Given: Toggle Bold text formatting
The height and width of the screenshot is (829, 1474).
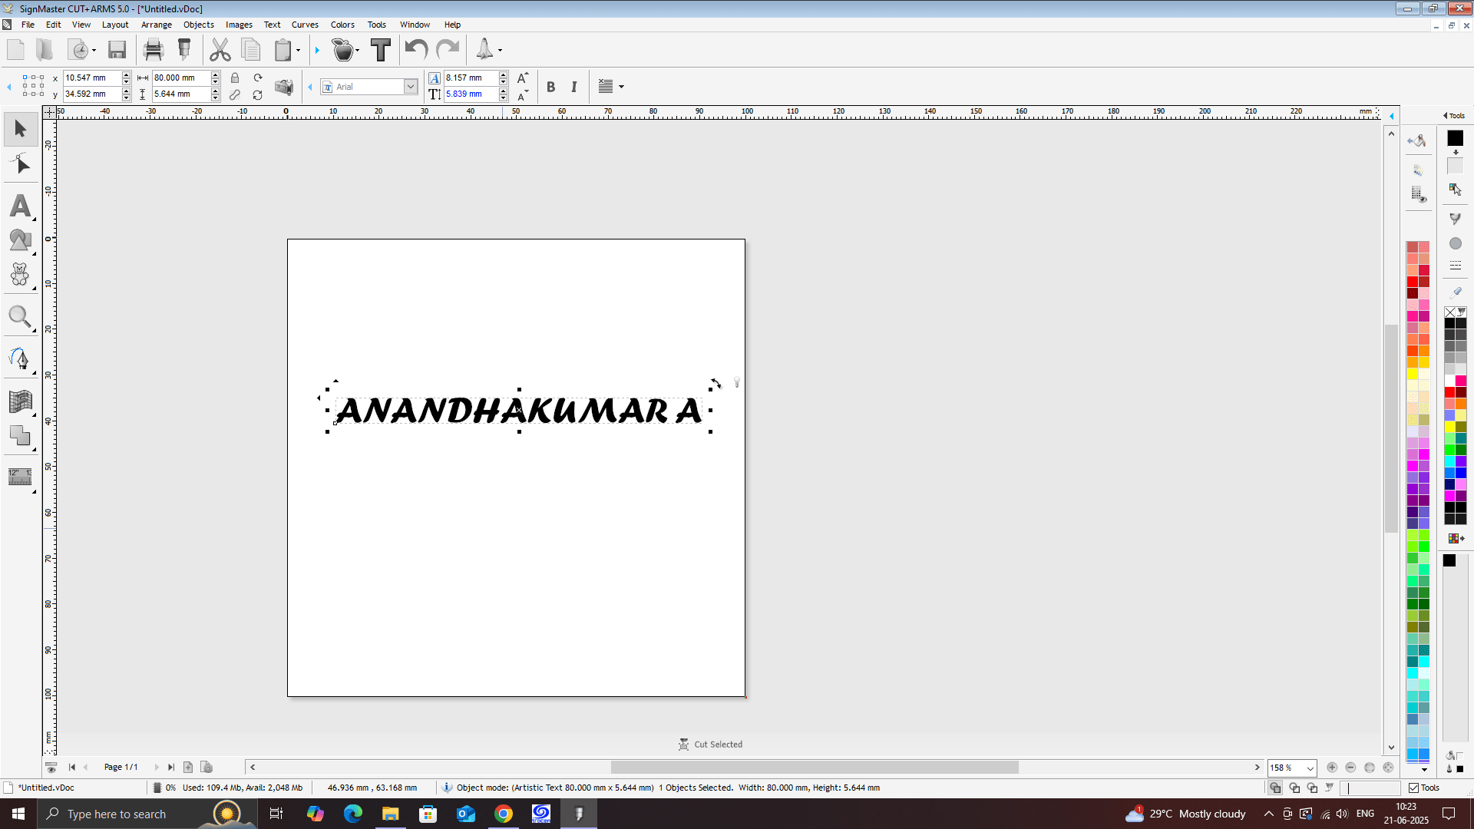Looking at the screenshot, I should coord(550,87).
